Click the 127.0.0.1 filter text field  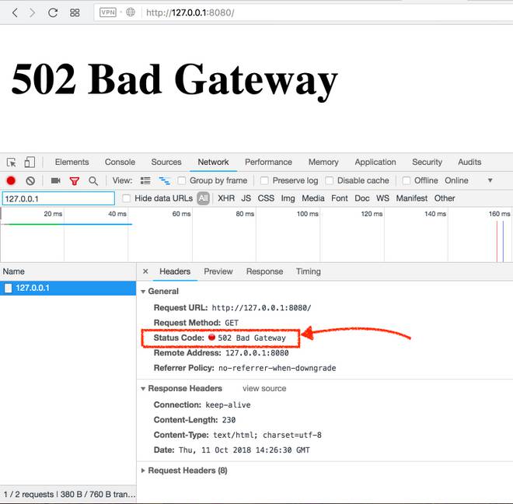(58, 198)
